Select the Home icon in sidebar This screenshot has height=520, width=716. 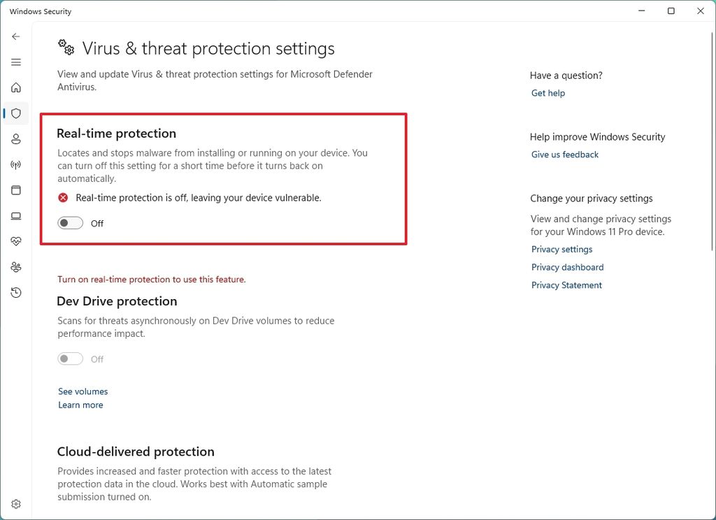pyautogui.click(x=15, y=87)
